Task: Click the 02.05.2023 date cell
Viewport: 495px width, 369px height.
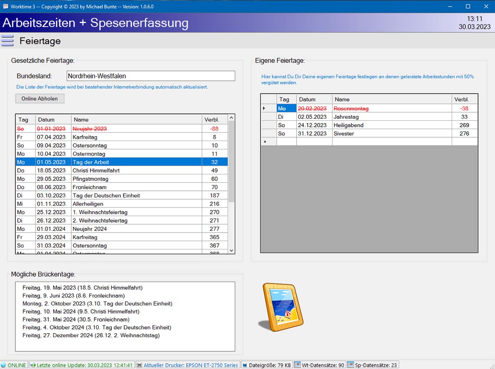Action: point(314,117)
